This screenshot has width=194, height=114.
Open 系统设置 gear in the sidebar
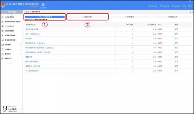pyautogui.click(x=2, y=58)
